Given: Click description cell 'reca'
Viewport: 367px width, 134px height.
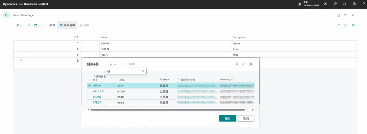Looking at the screenshot, I should click(x=294, y=55).
